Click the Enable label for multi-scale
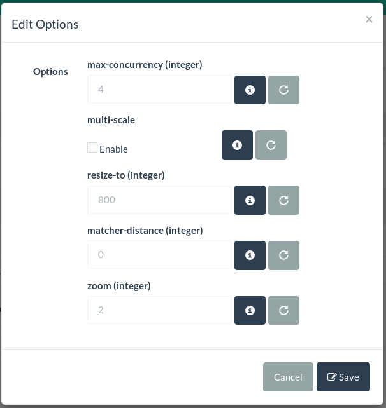Image resolution: width=386 pixels, height=408 pixels. [113, 149]
